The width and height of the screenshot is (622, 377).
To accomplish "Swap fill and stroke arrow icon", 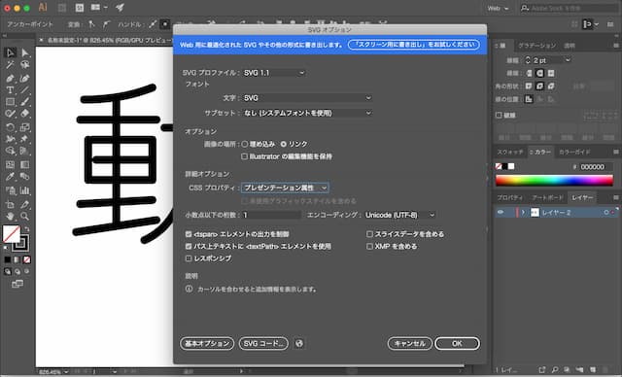I will (x=27, y=228).
